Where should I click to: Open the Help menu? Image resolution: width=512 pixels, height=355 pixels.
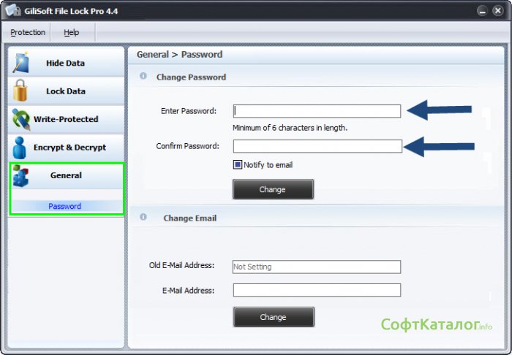click(x=71, y=32)
